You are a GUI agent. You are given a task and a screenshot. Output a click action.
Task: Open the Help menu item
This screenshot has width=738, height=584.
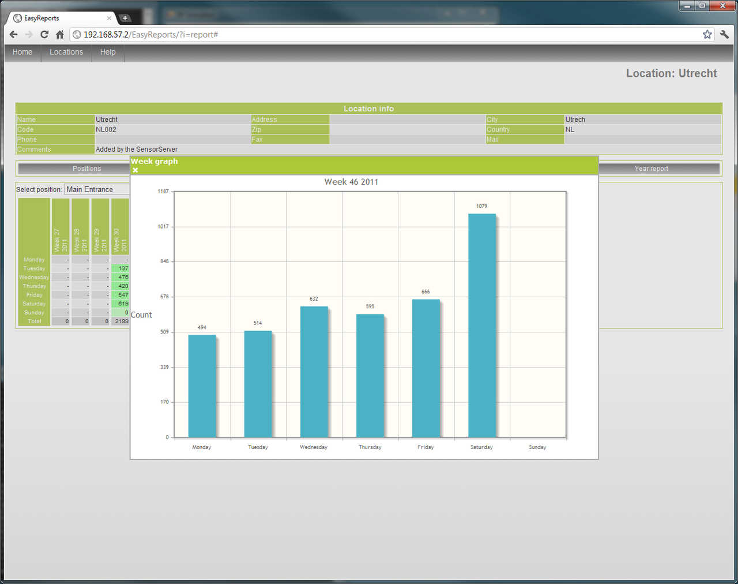pyautogui.click(x=108, y=52)
